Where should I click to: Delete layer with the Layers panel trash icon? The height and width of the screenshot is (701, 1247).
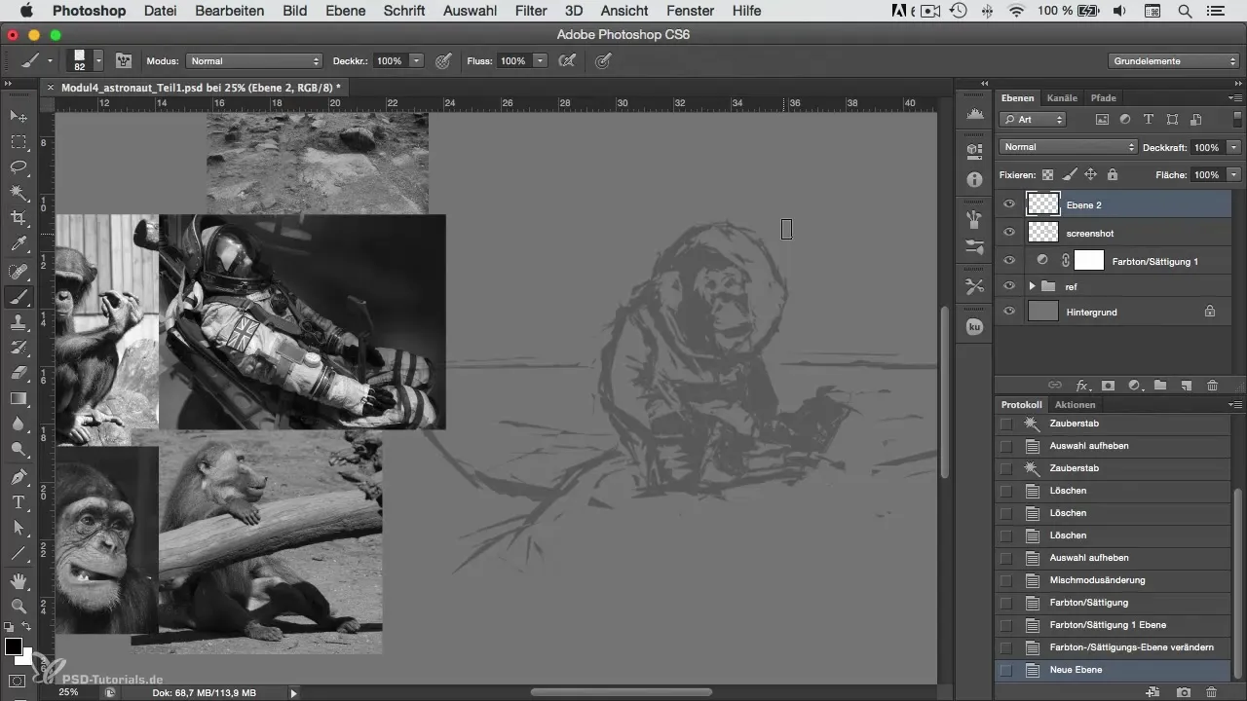click(1213, 386)
